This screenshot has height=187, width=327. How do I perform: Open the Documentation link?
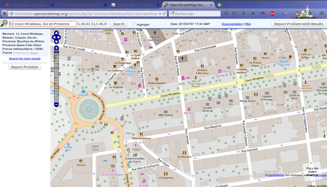pyautogui.click(x=232, y=24)
